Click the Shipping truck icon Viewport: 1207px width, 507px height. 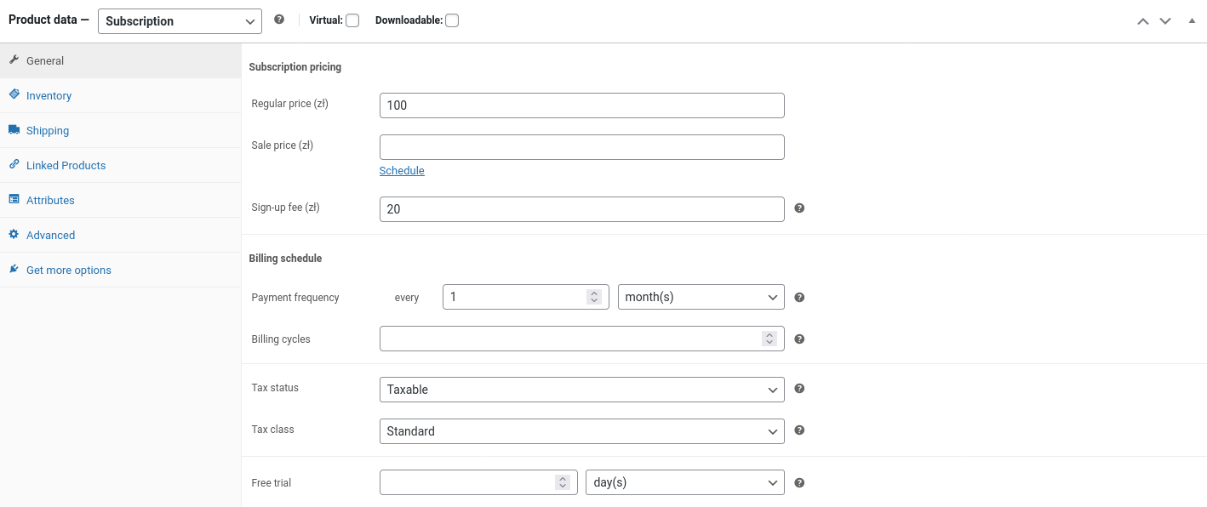[13, 129]
